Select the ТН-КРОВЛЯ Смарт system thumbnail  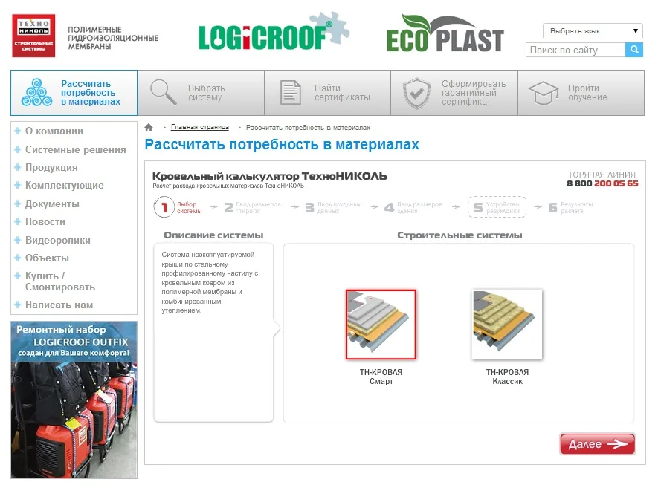point(381,324)
